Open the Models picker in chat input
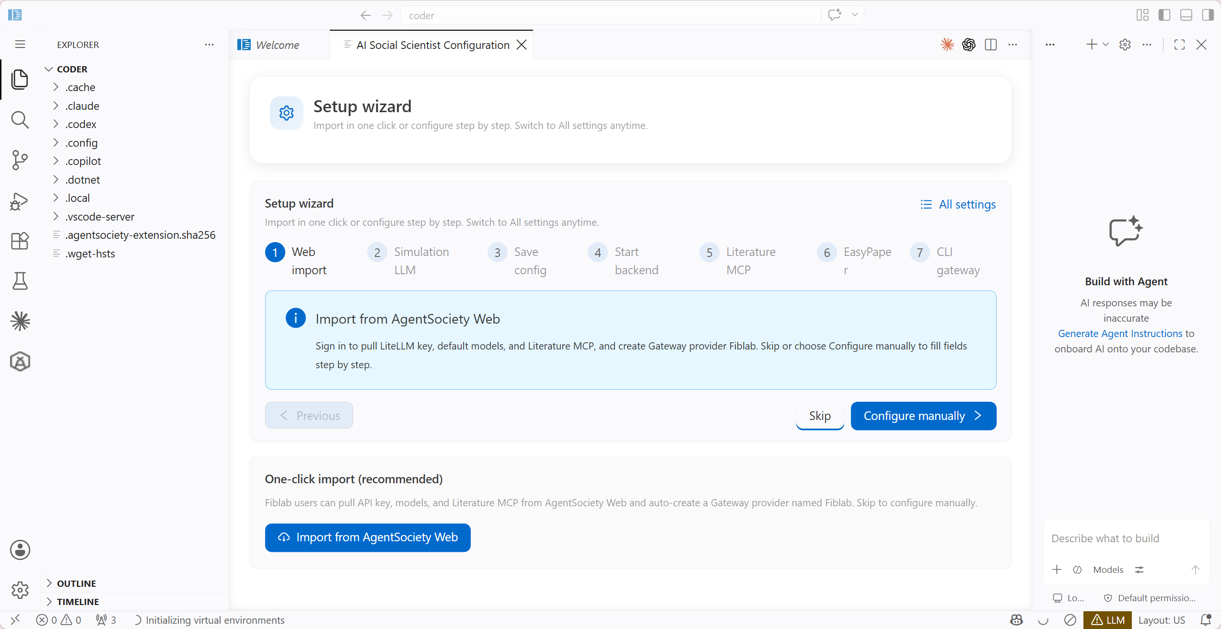 (x=1108, y=570)
